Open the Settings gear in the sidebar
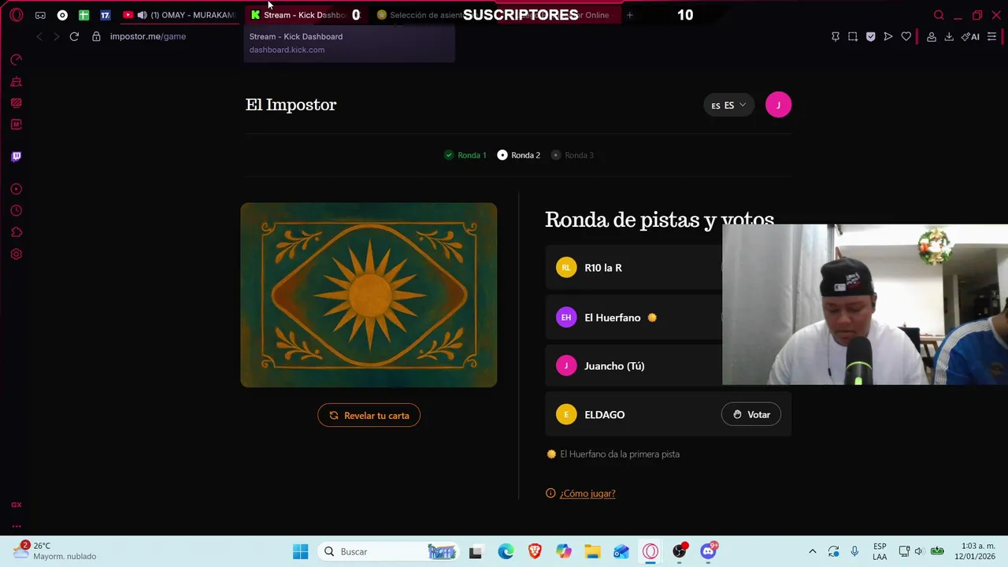This screenshot has width=1008, height=567. (x=16, y=254)
